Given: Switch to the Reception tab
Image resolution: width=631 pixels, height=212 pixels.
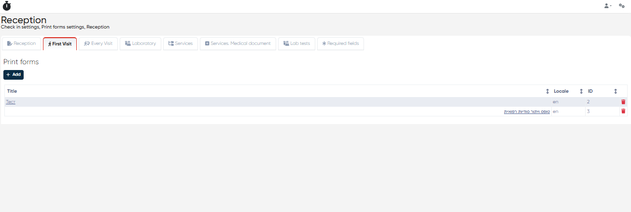Looking at the screenshot, I should pyautogui.click(x=21, y=43).
